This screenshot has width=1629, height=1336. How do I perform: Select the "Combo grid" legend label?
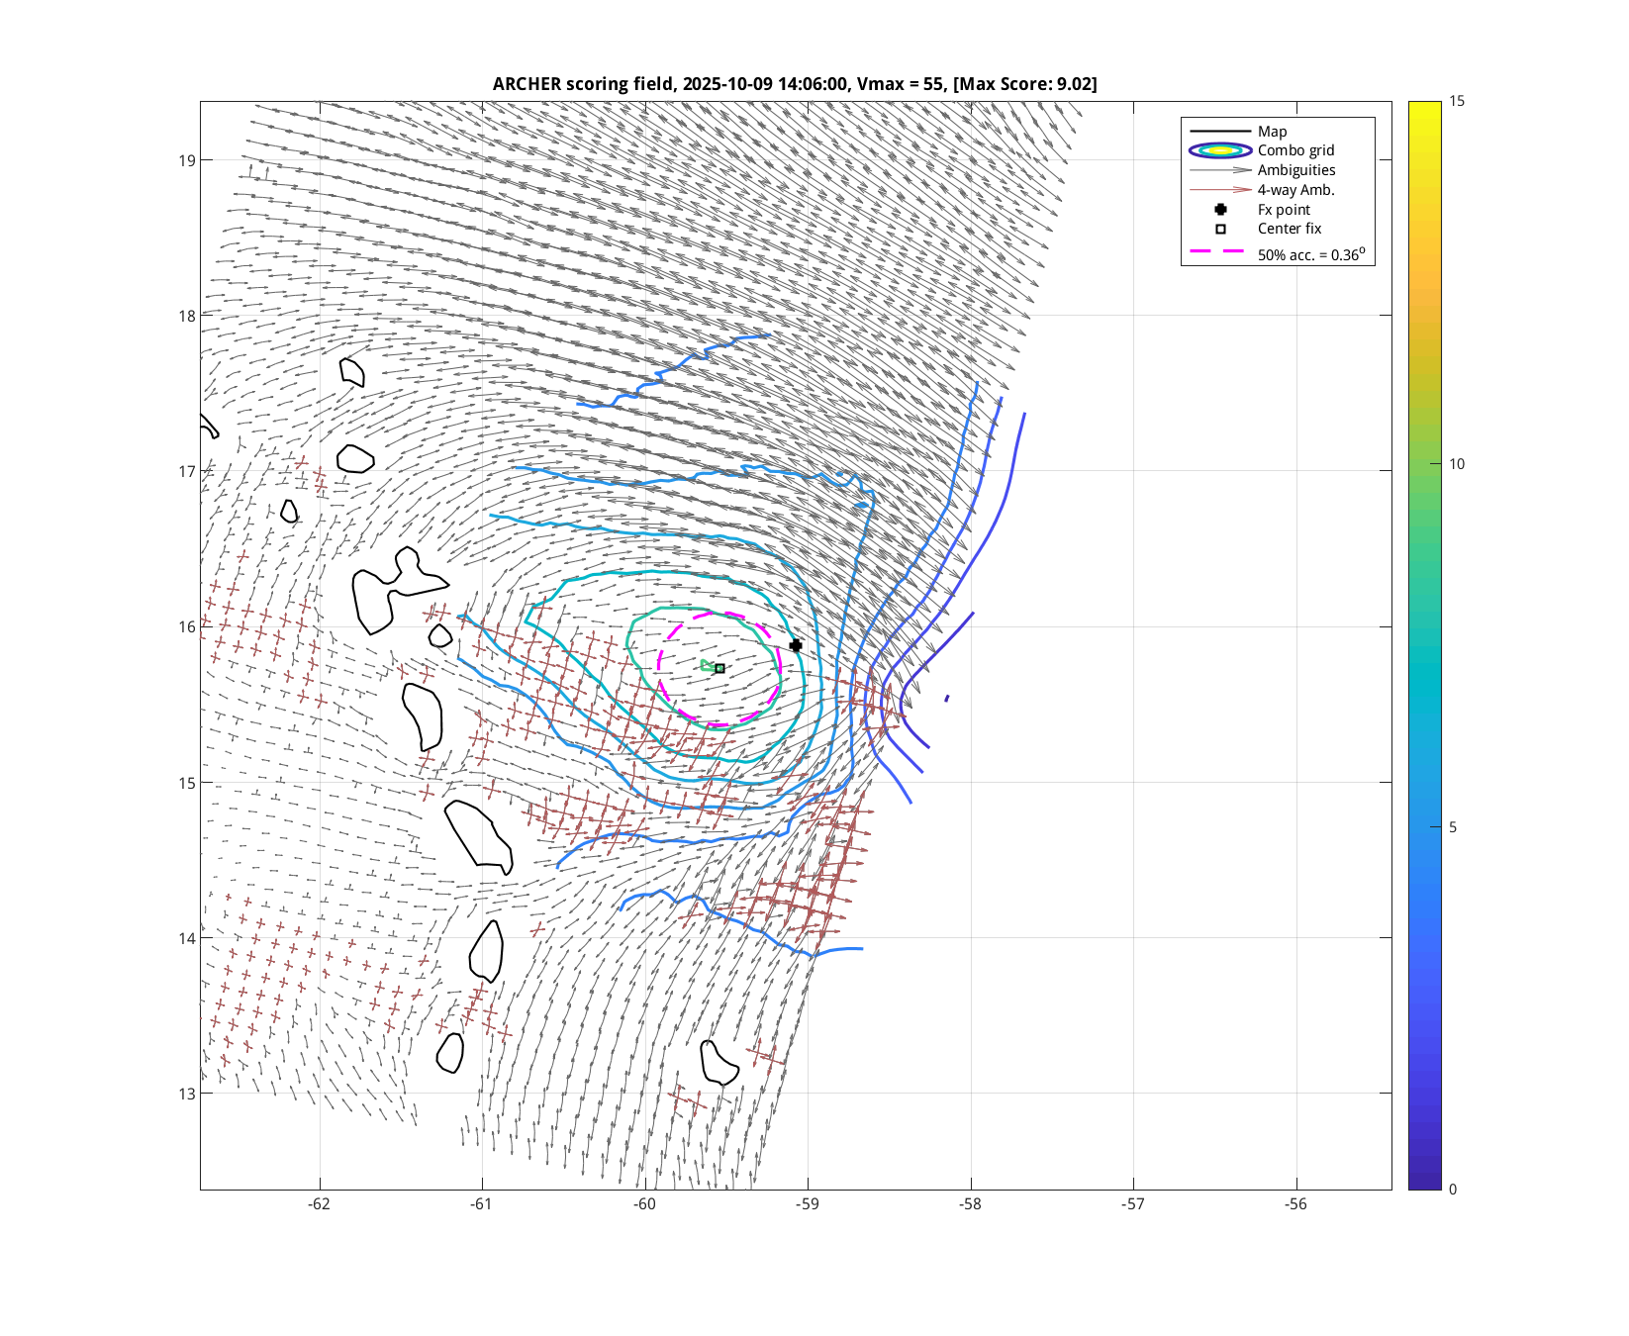[1295, 150]
